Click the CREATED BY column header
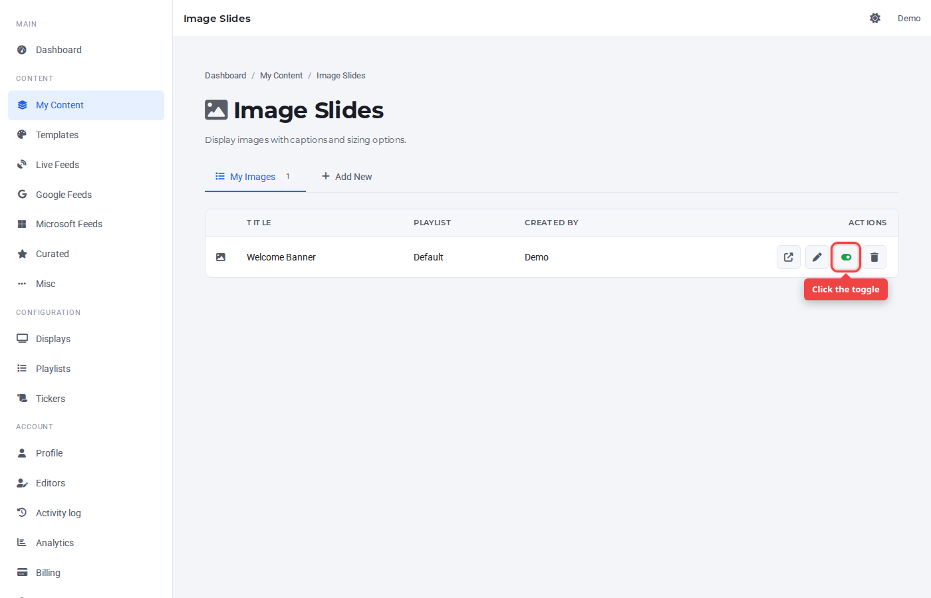 551,223
